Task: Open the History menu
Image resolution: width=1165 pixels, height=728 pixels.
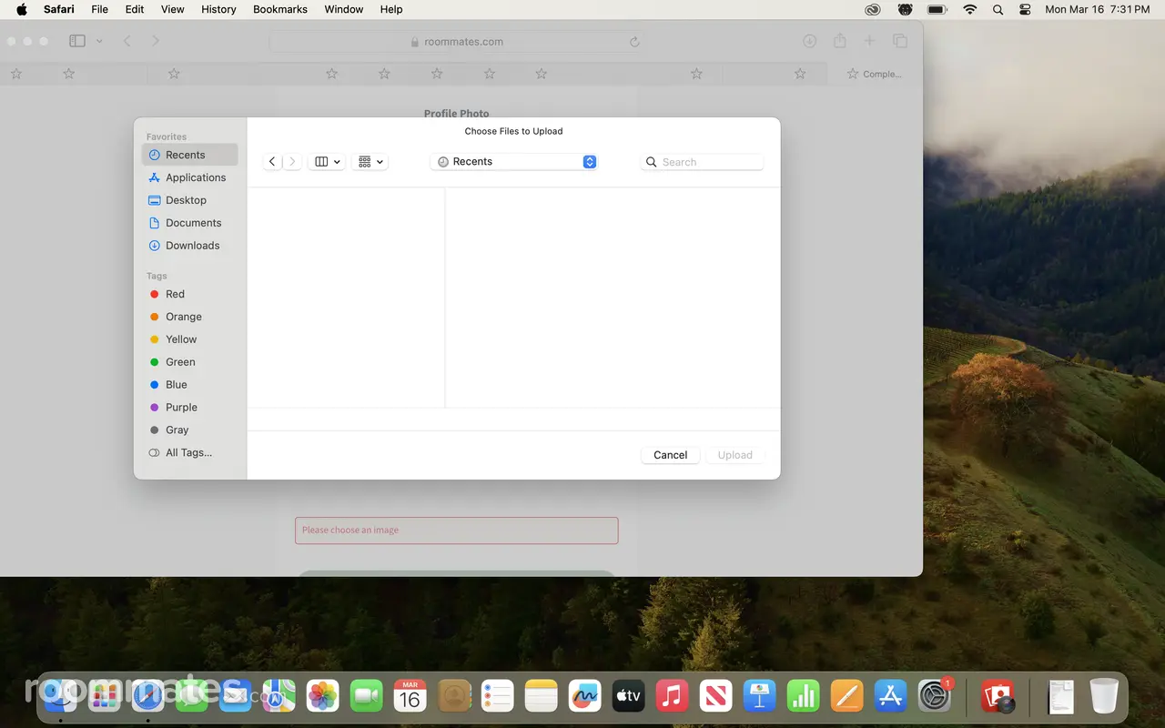Action: point(218,9)
